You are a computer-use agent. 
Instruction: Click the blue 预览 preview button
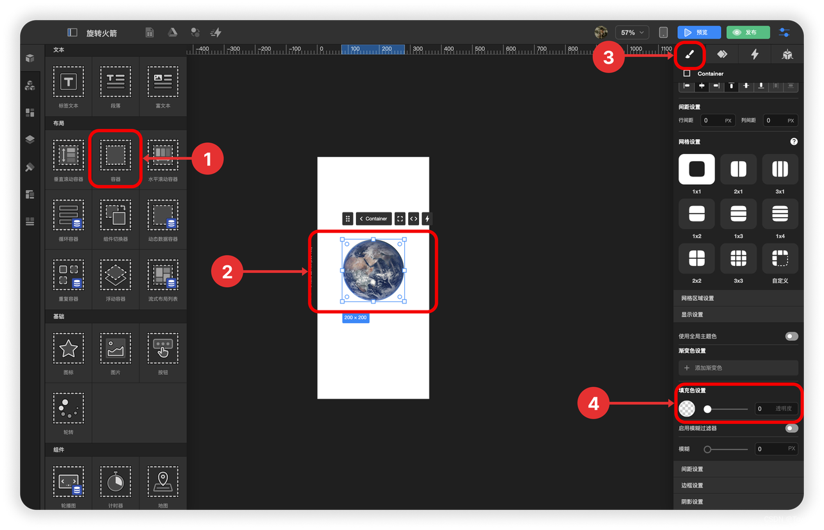[x=699, y=32]
